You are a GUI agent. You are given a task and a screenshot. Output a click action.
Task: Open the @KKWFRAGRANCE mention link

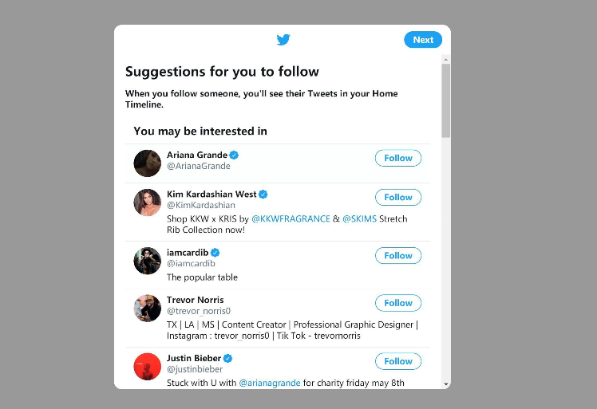291,218
